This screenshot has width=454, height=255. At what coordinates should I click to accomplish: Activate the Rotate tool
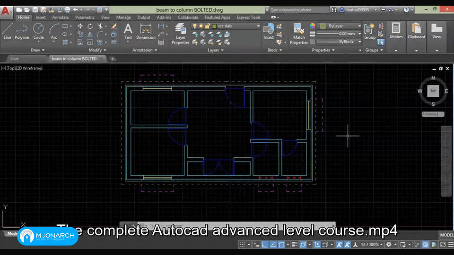pyautogui.click(x=90, y=26)
